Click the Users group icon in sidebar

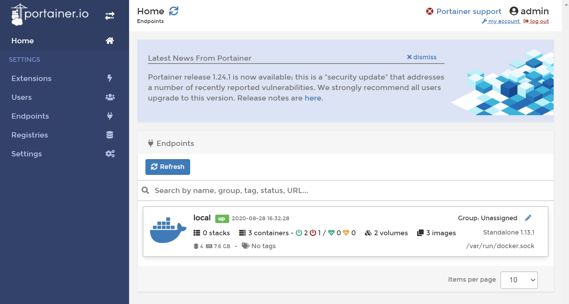[x=110, y=97]
